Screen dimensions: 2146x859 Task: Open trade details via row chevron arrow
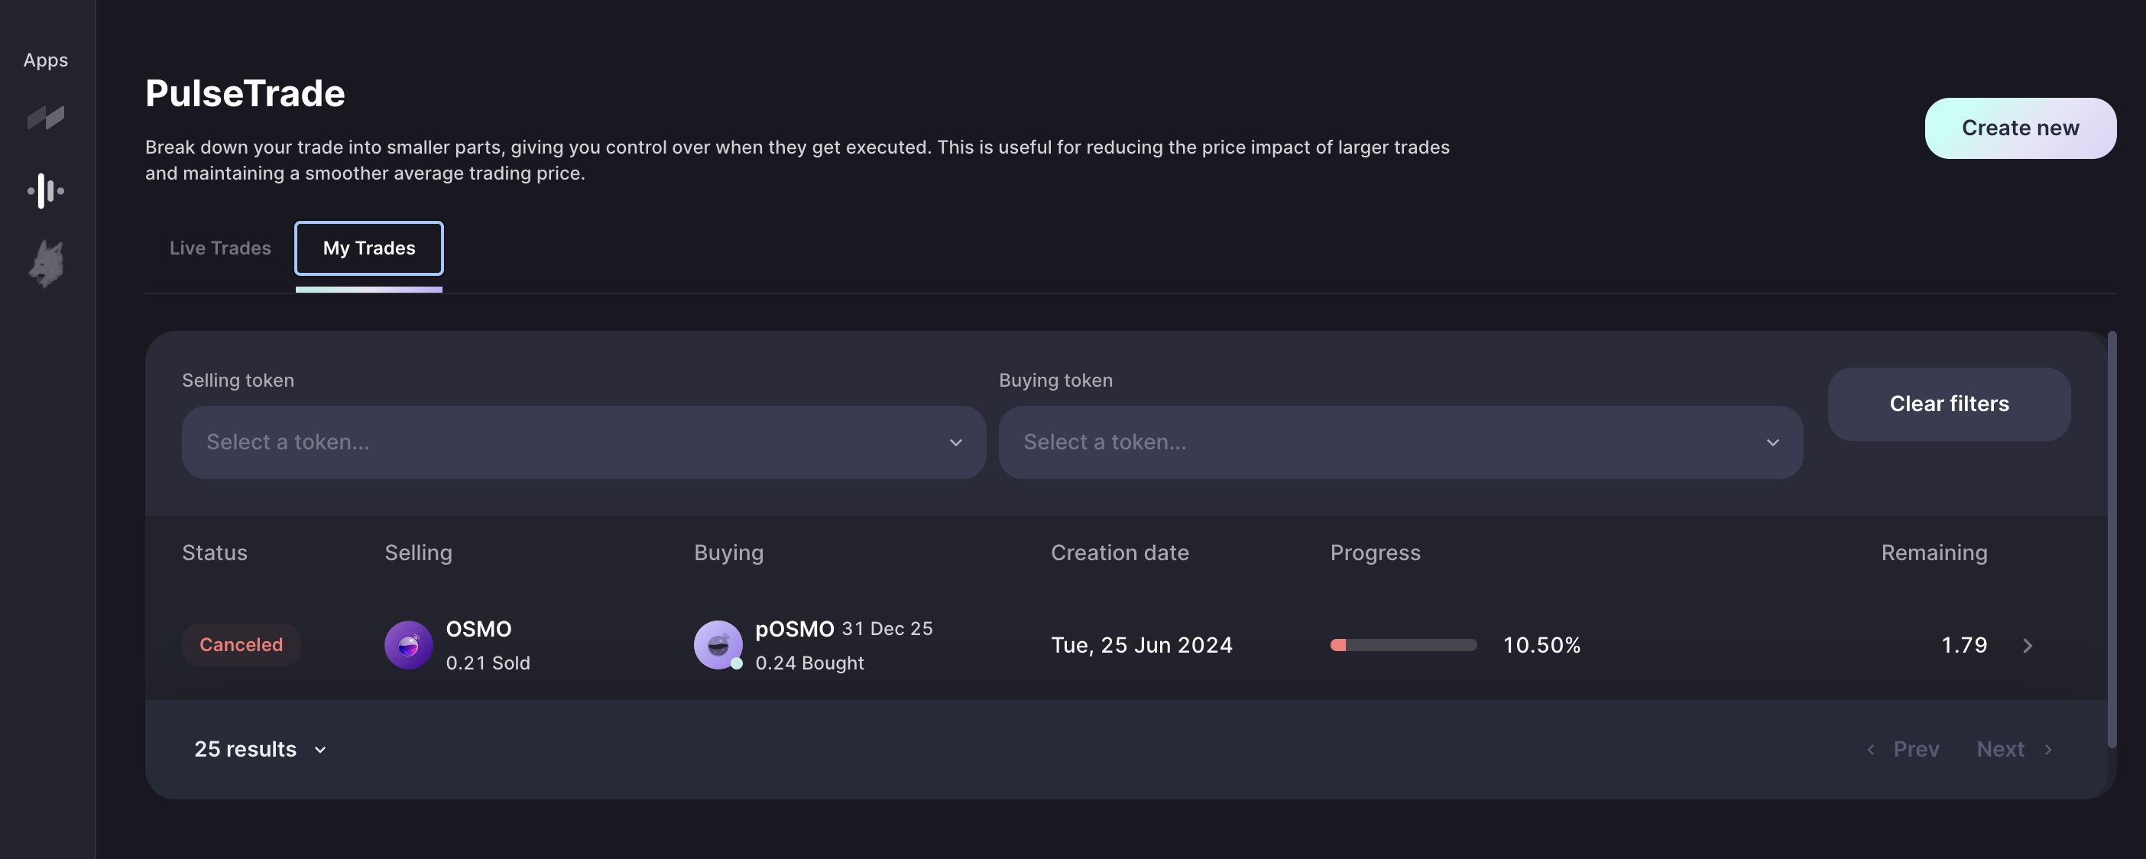point(2028,646)
